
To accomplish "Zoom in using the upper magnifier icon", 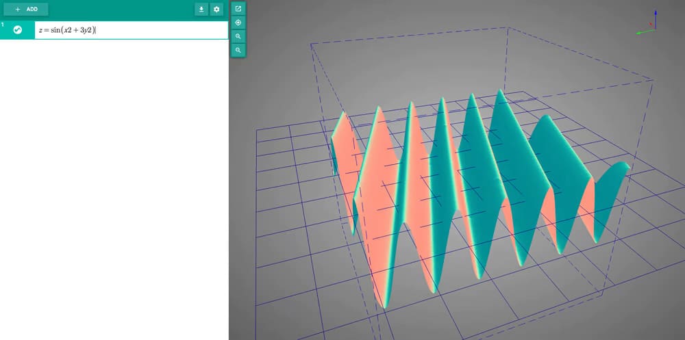I will click(238, 36).
